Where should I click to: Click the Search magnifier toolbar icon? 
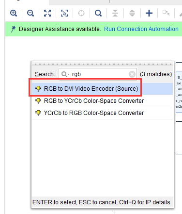coord(98,13)
